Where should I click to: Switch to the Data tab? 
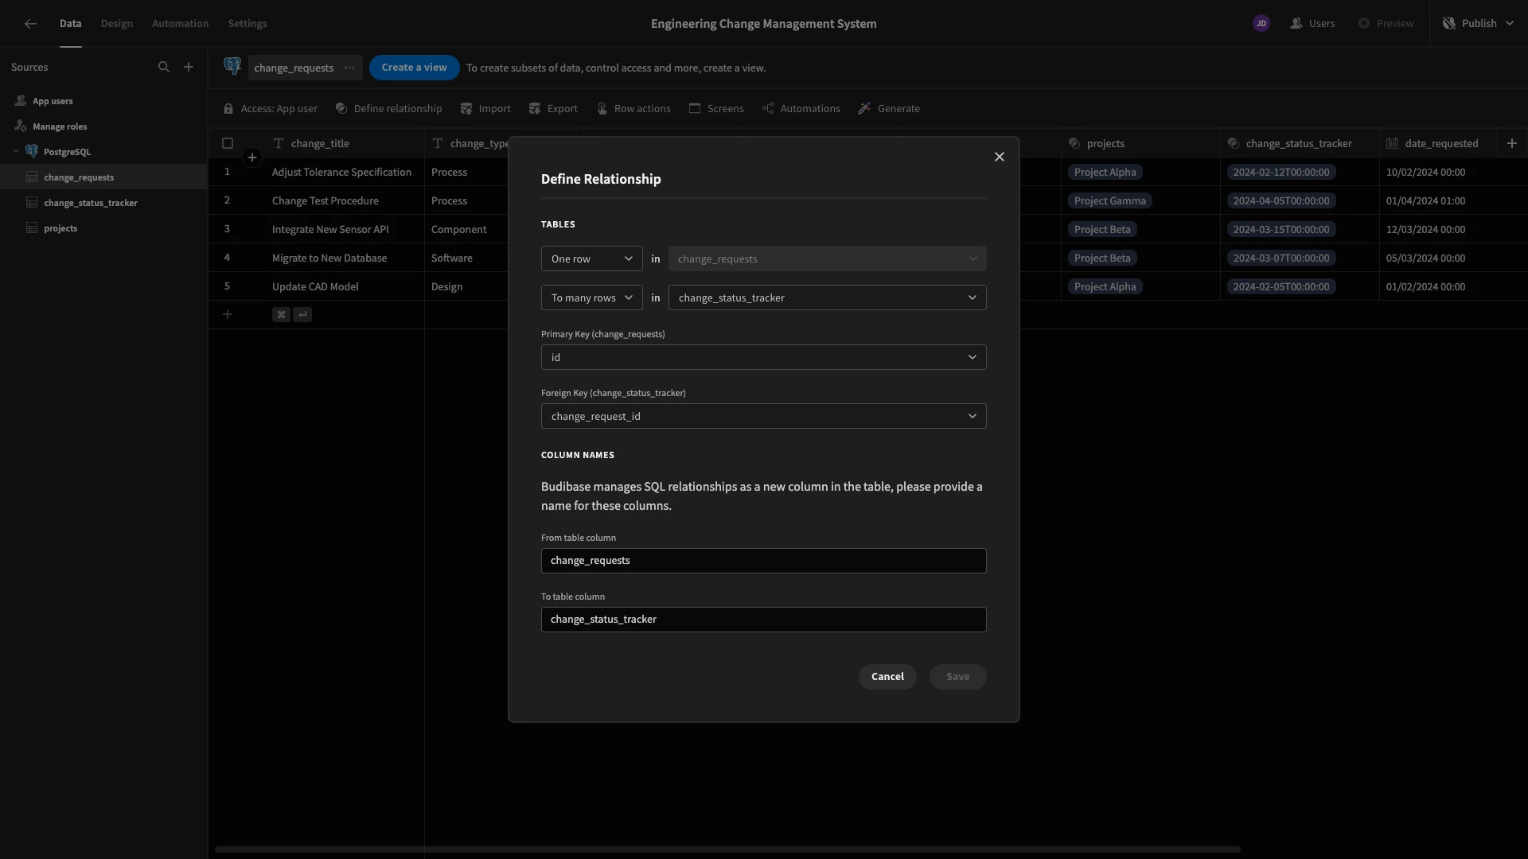pos(70,24)
